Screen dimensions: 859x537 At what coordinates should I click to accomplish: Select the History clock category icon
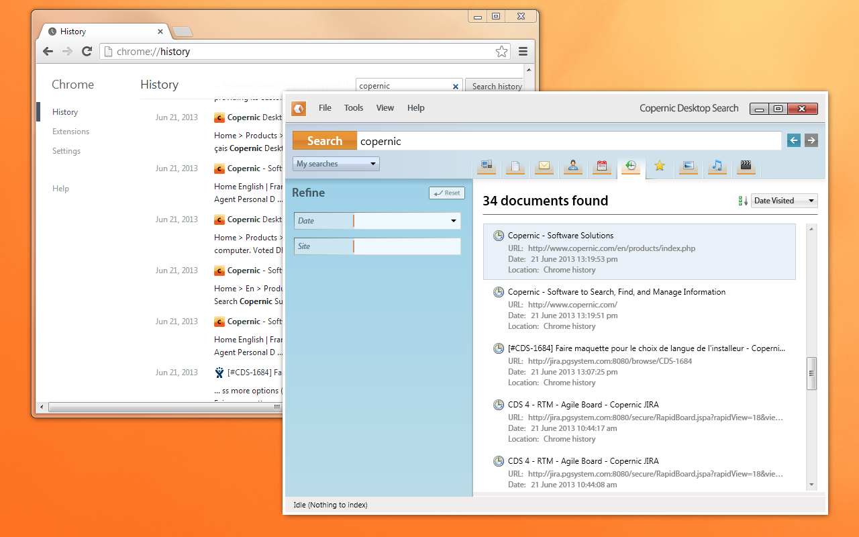[x=631, y=166]
